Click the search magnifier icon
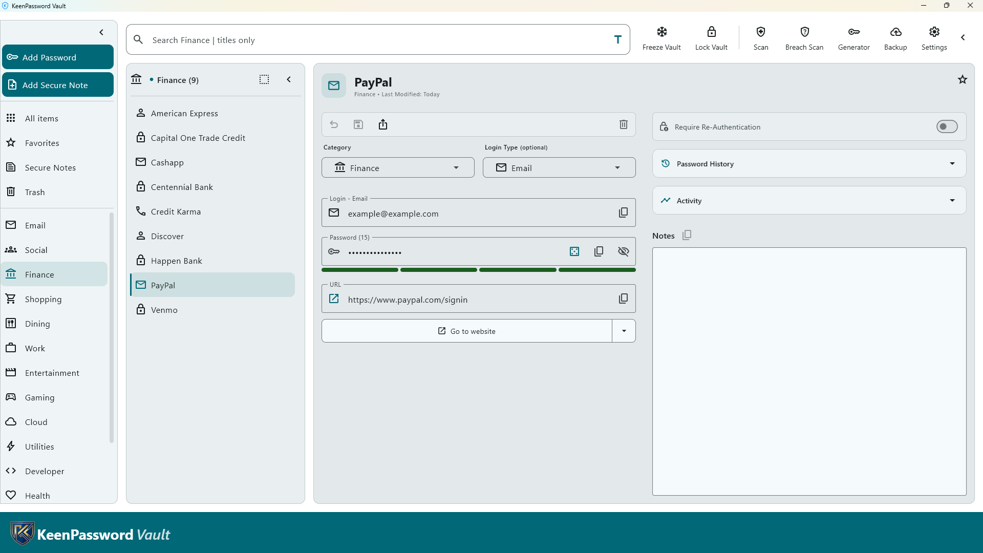 (x=138, y=39)
